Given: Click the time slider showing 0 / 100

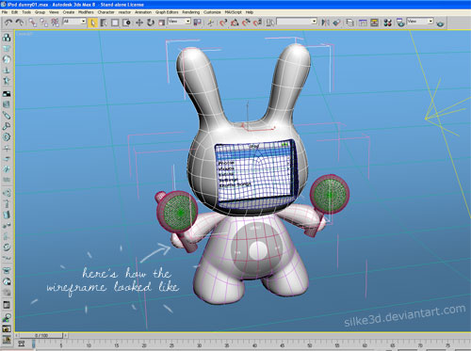Looking at the screenshot, I should coord(41,335).
